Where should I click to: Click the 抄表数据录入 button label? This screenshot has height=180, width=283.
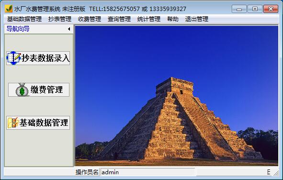45,58
